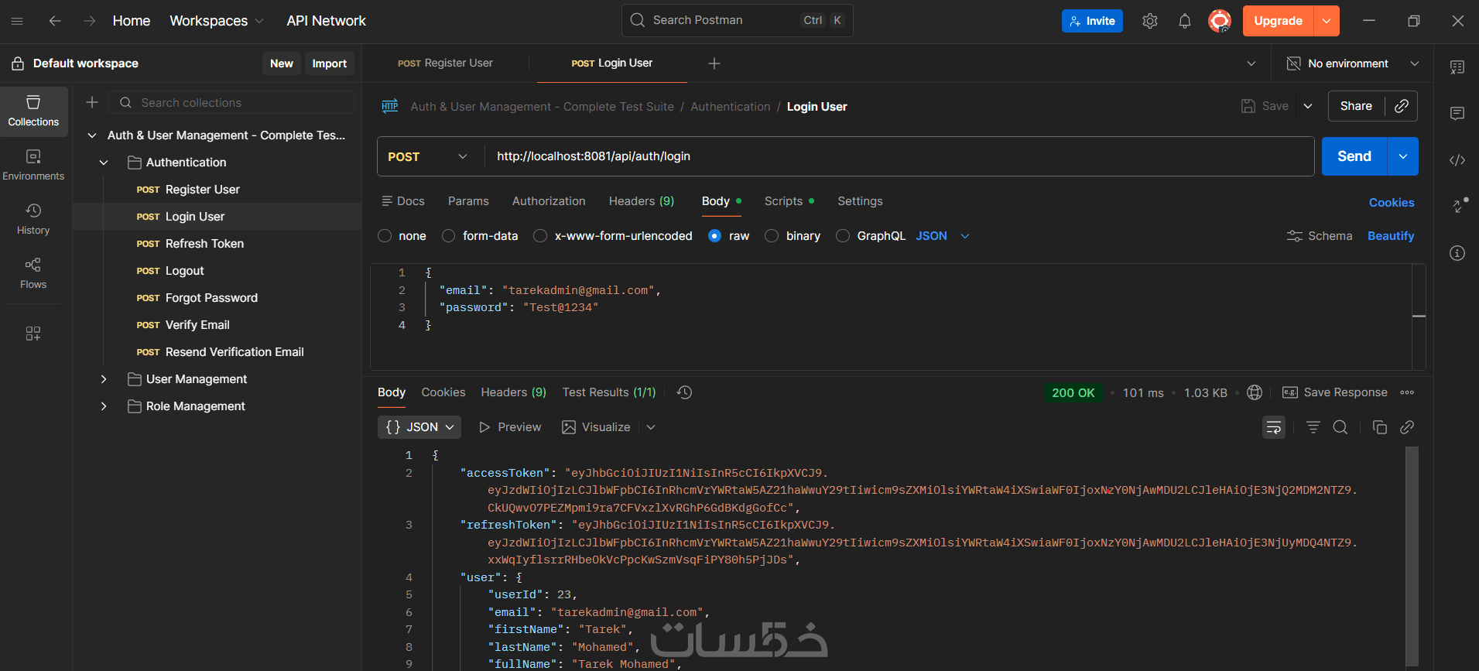The image size is (1479, 671).
Task: Search within the response body
Action: tap(1340, 427)
